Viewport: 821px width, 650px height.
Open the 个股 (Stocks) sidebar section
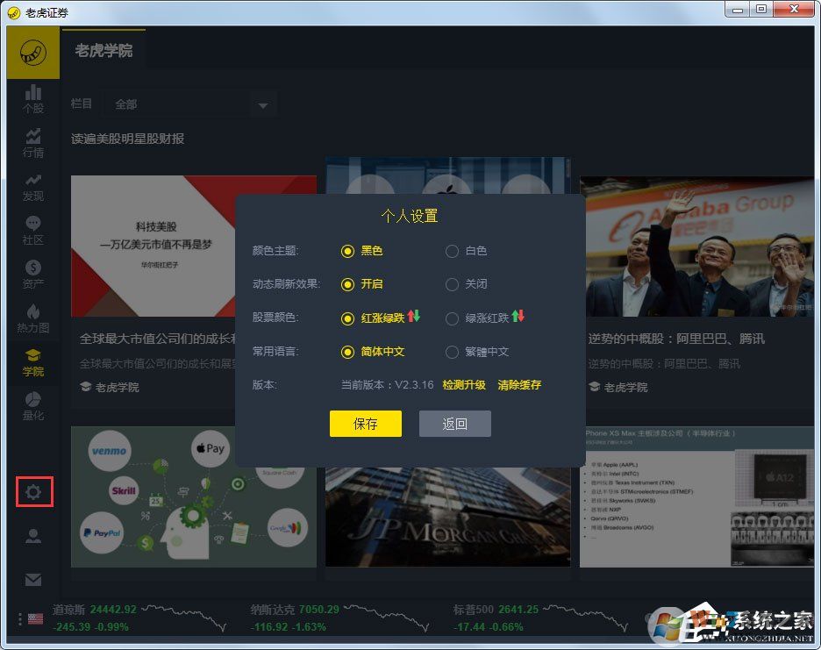(x=33, y=101)
